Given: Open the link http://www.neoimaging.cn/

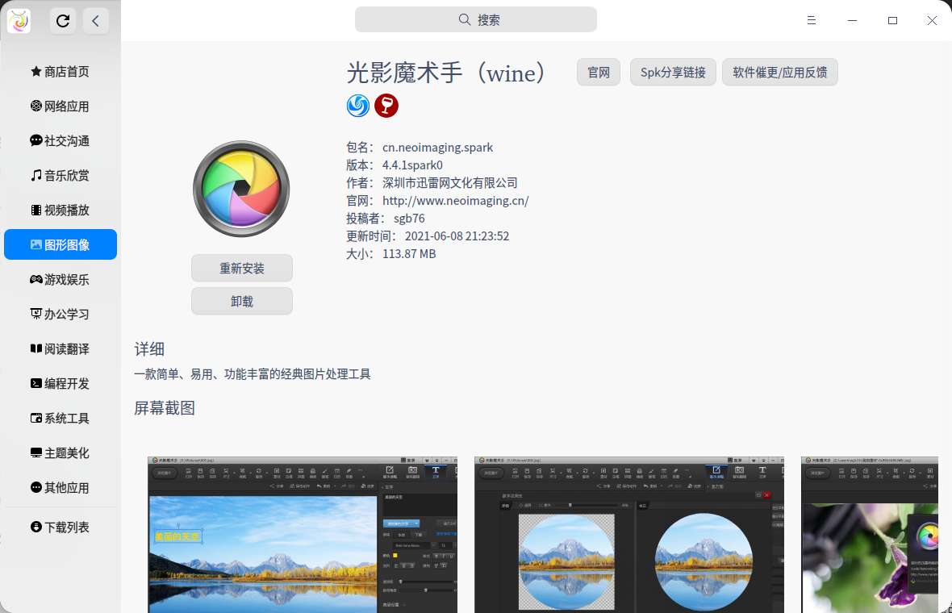Looking at the screenshot, I should [455, 200].
